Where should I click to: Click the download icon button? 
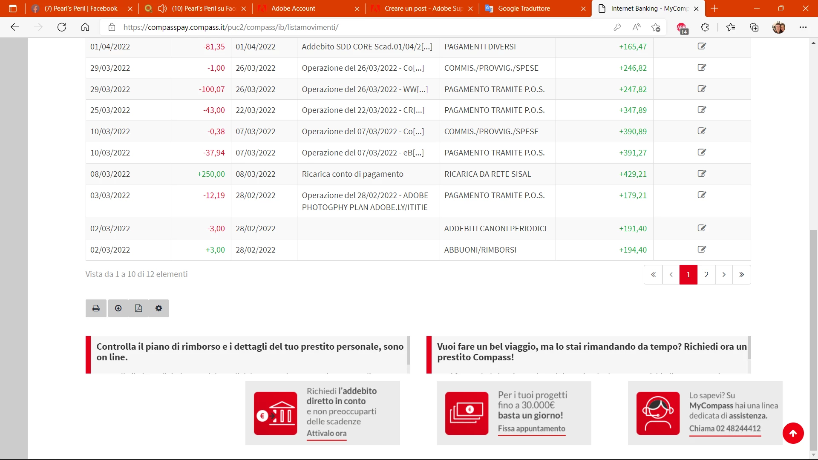click(118, 308)
